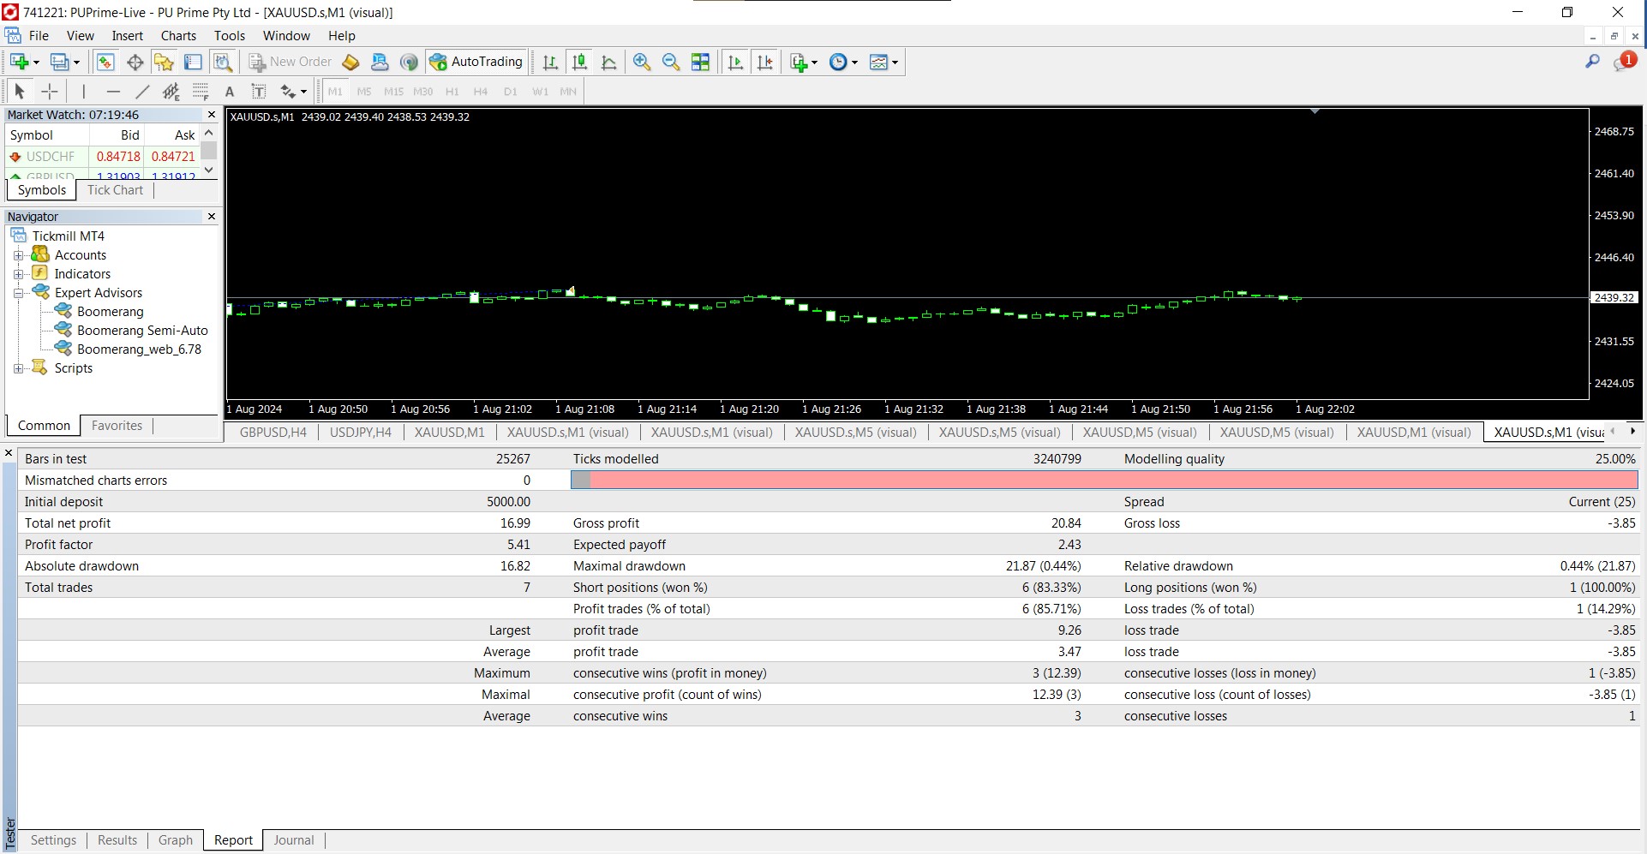This screenshot has height=854, width=1647.
Task: Expand the Accounts tree node
Action: click(18, 255)
